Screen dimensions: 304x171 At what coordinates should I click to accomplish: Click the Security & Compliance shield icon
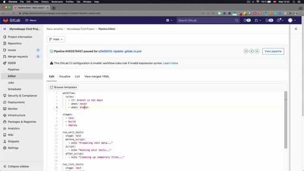coord(5,95)
